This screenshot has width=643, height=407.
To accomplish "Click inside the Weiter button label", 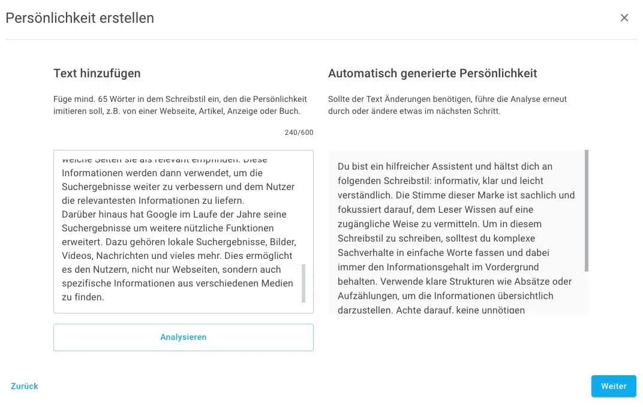I will pos(614,386).
